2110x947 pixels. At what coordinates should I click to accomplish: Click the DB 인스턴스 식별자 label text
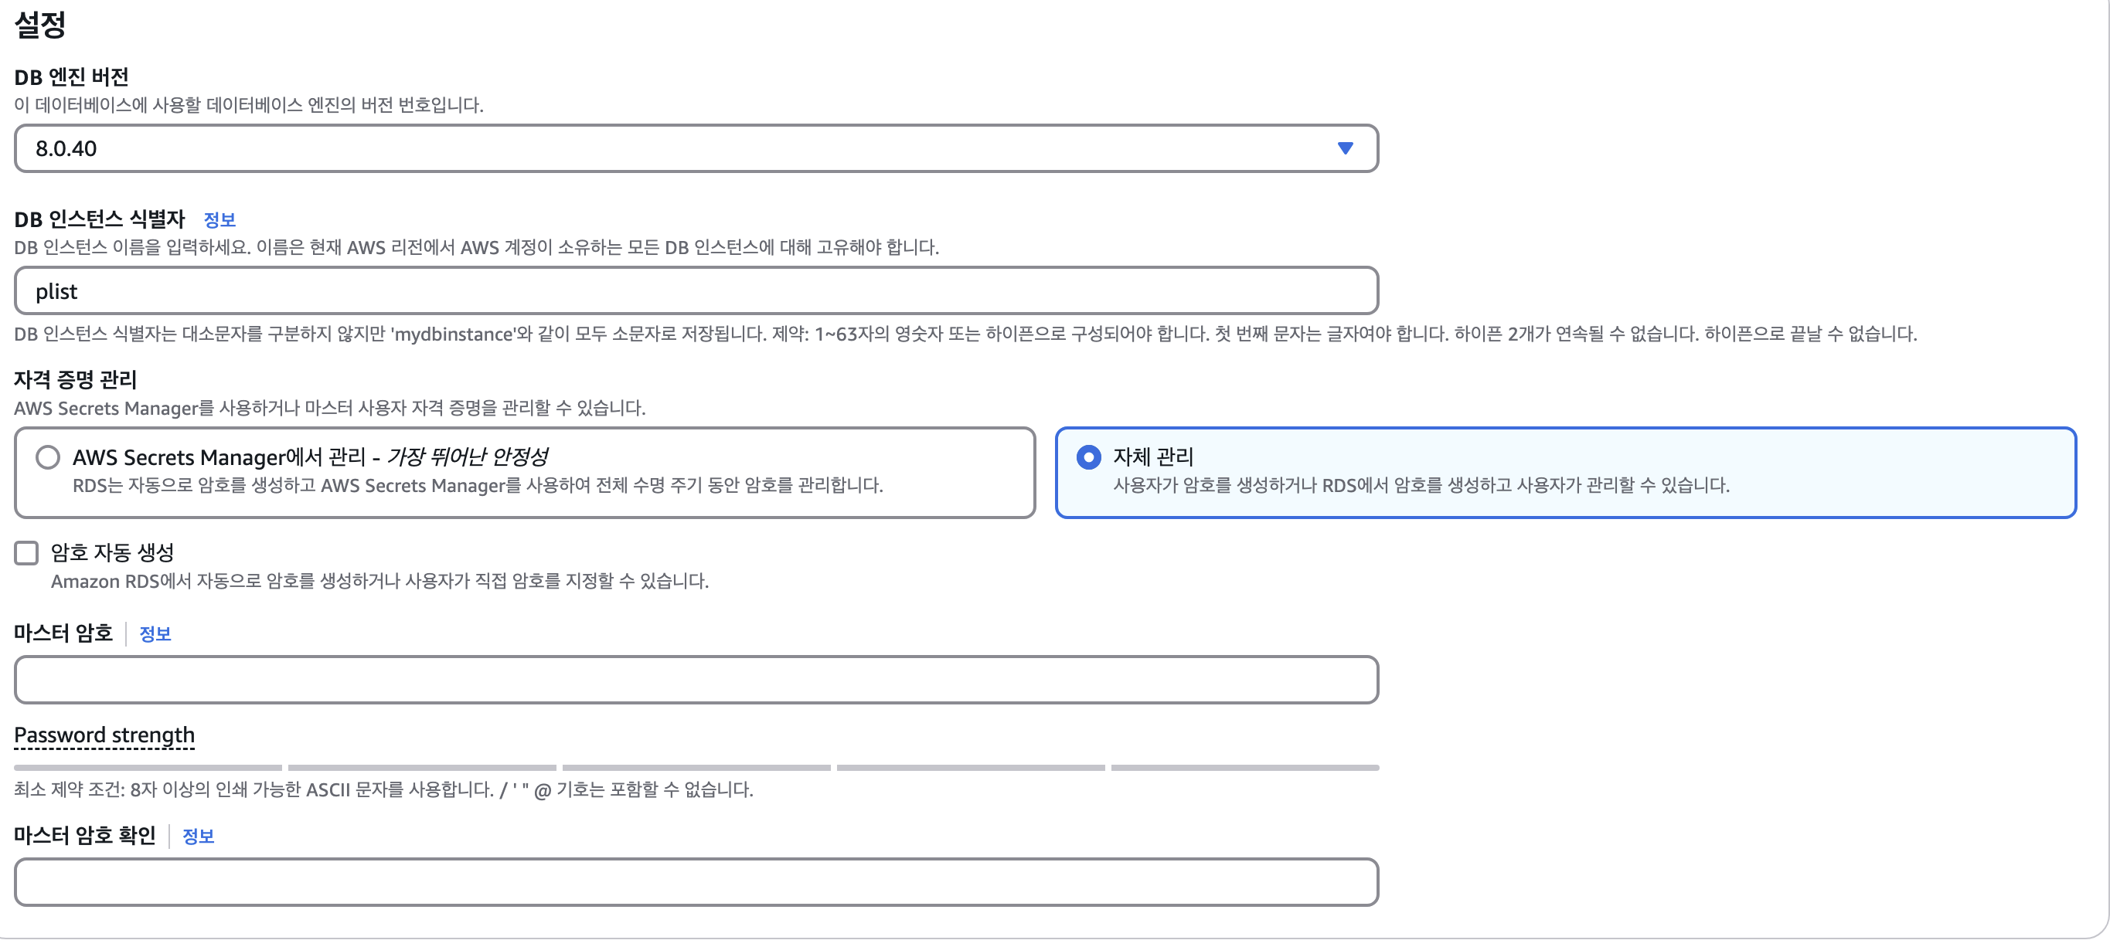click(x=100, y=219)
